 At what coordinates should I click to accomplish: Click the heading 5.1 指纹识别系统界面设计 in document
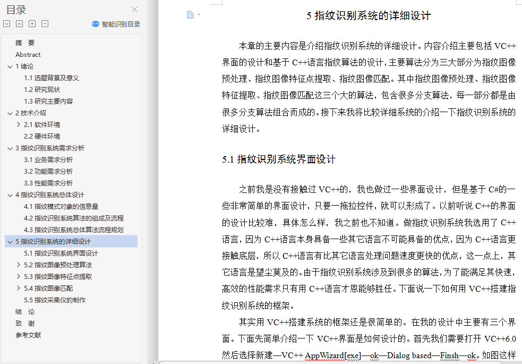[279, 159]
